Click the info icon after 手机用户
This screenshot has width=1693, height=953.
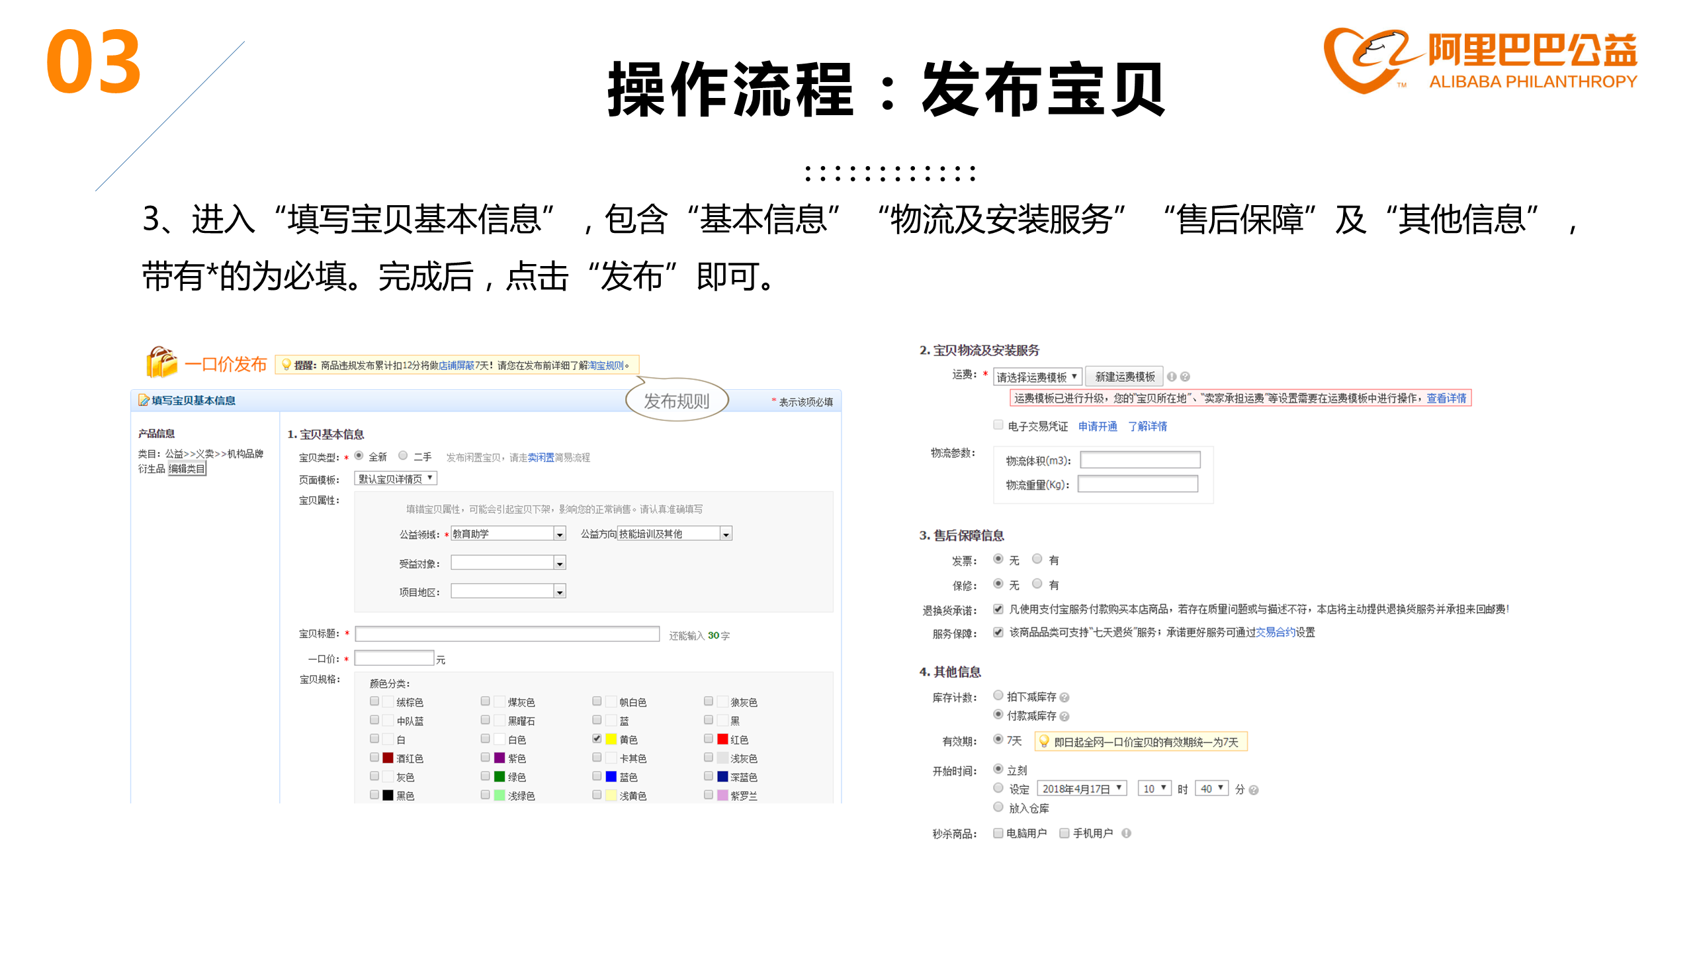pyautogui.click(x=1126, y=833)
